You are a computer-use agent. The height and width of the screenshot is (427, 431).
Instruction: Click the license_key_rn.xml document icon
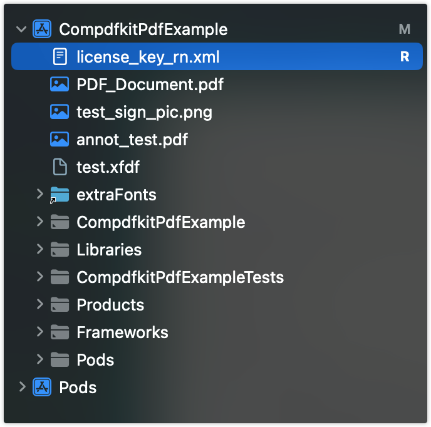pyautogui.click(x=60, y=56)
